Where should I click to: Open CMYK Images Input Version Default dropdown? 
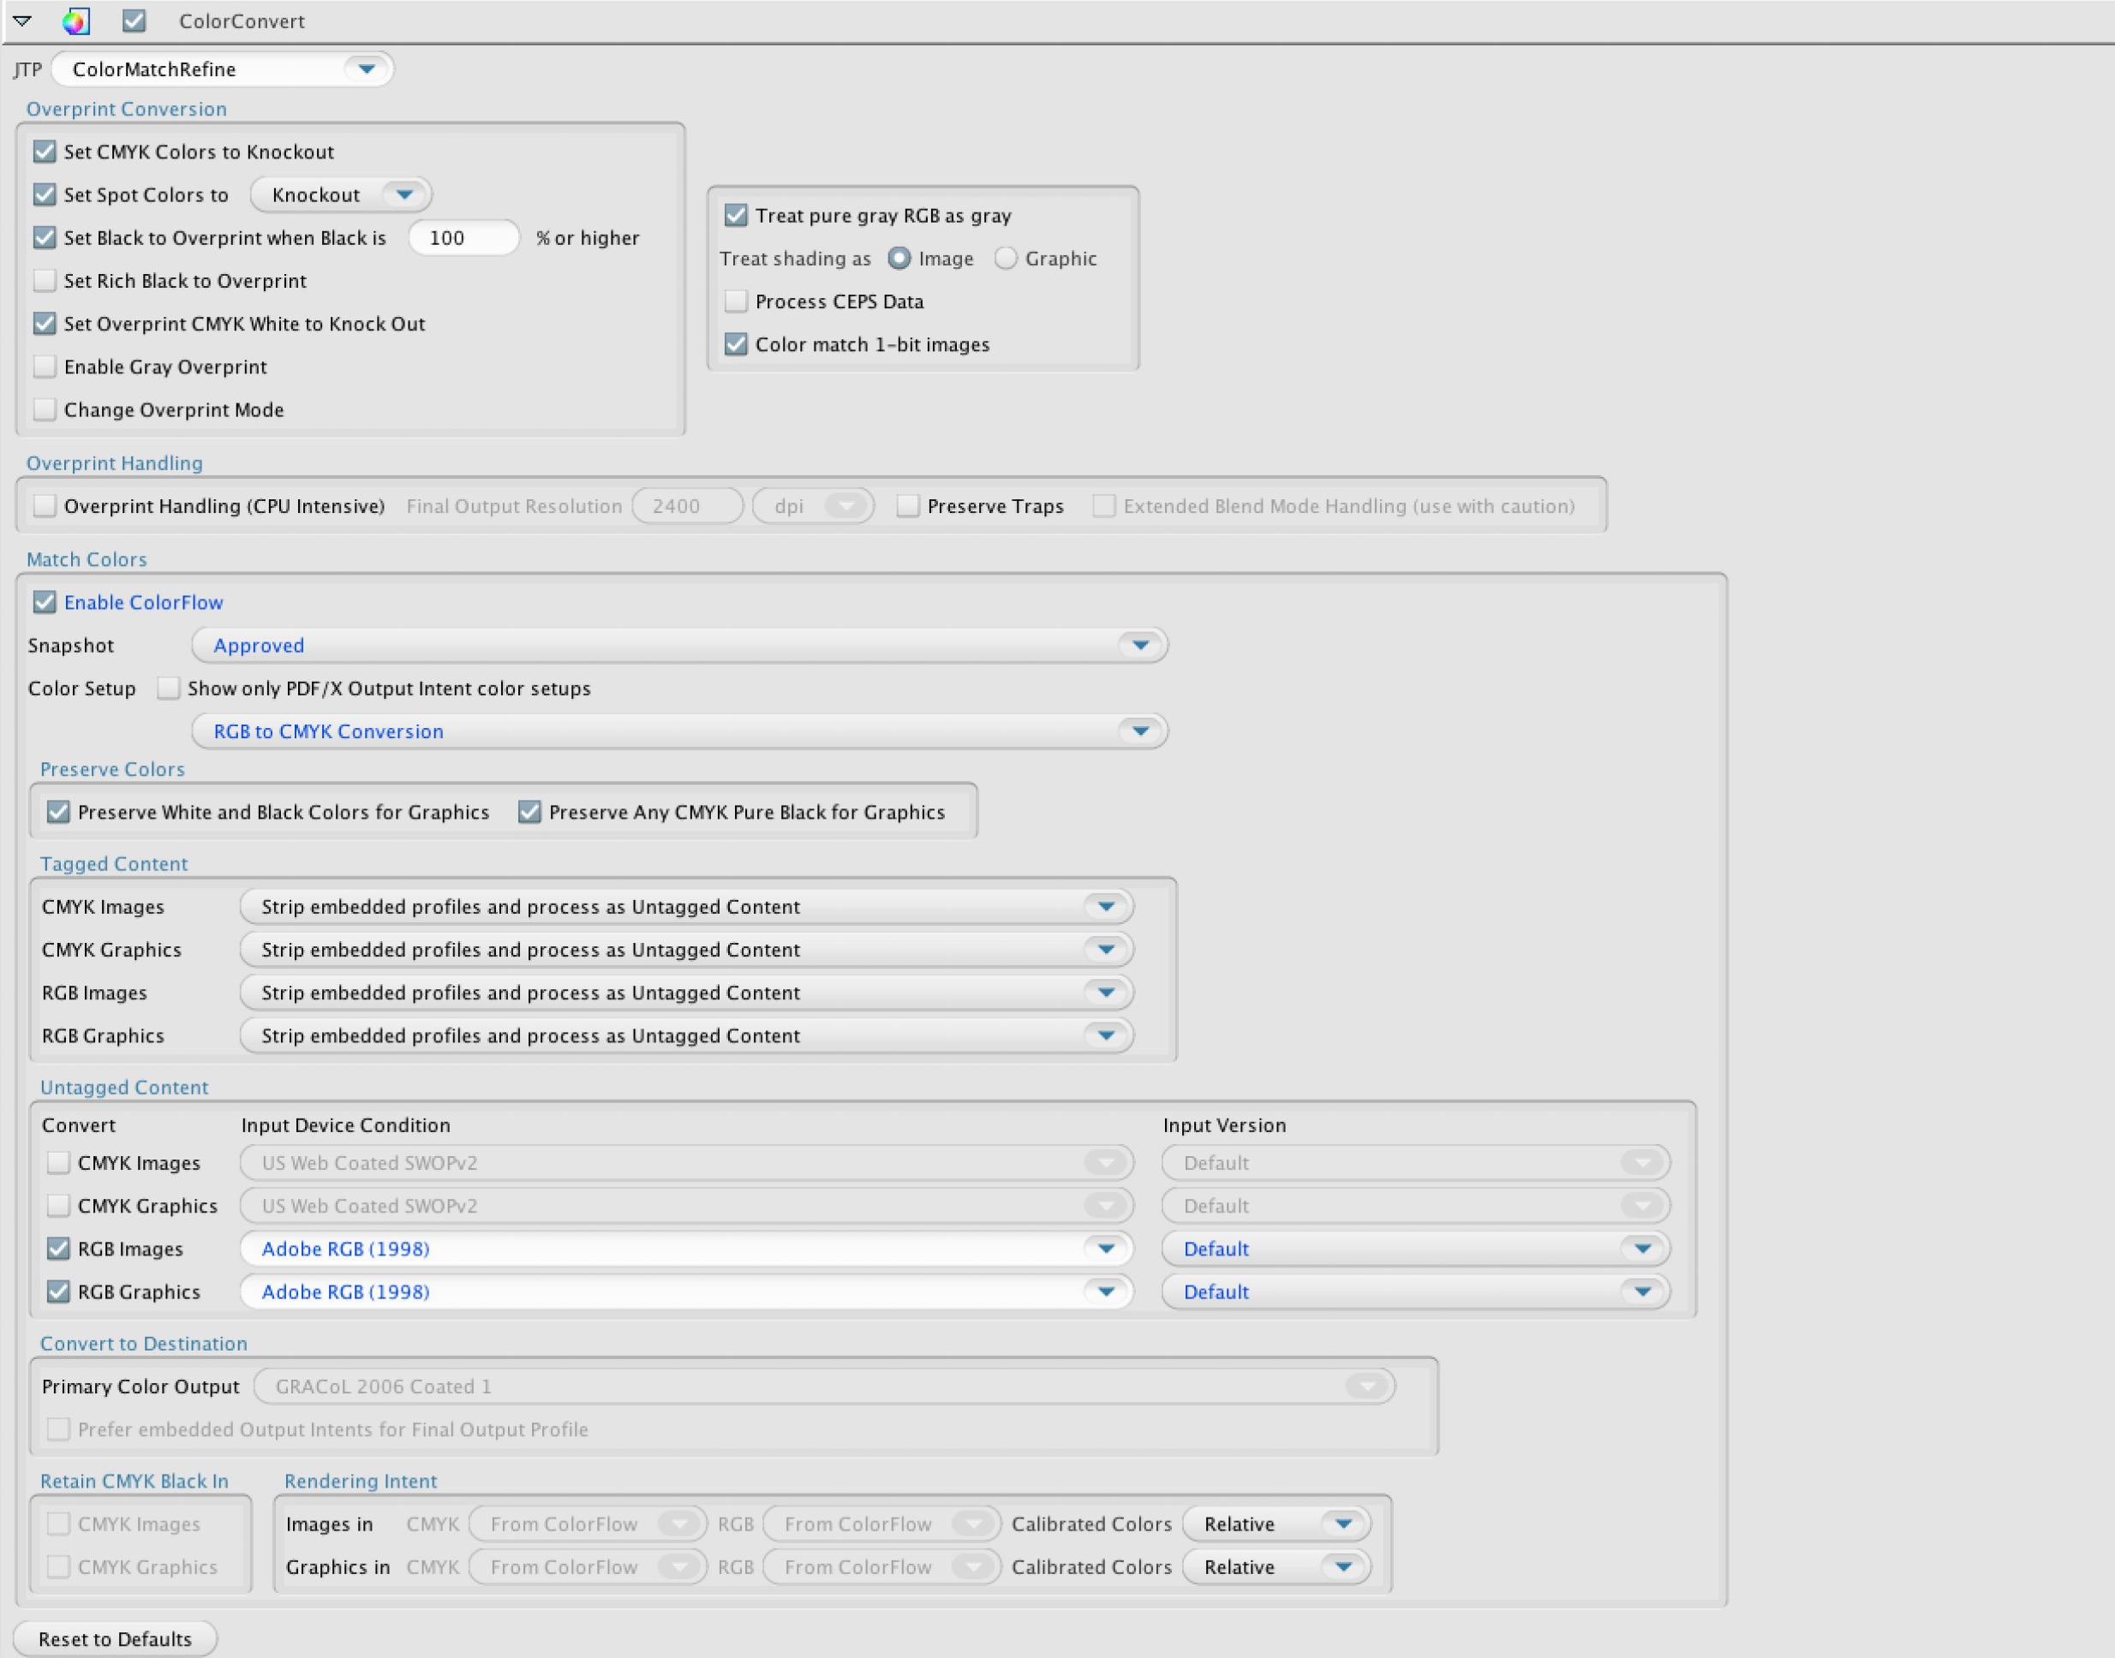1416,1163
